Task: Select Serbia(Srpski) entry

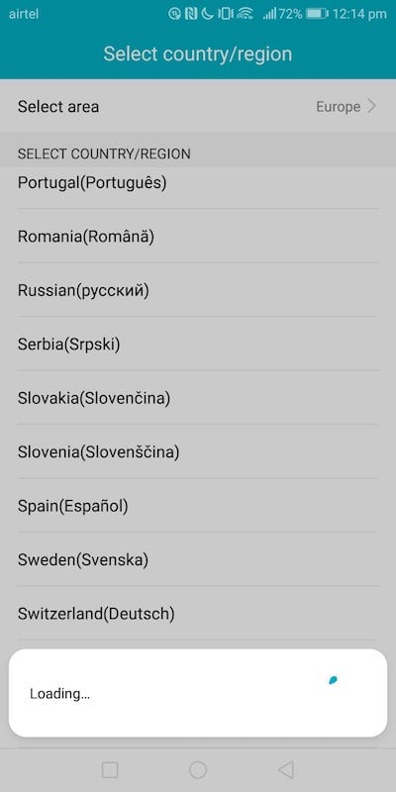Action: tap(198, 344)
